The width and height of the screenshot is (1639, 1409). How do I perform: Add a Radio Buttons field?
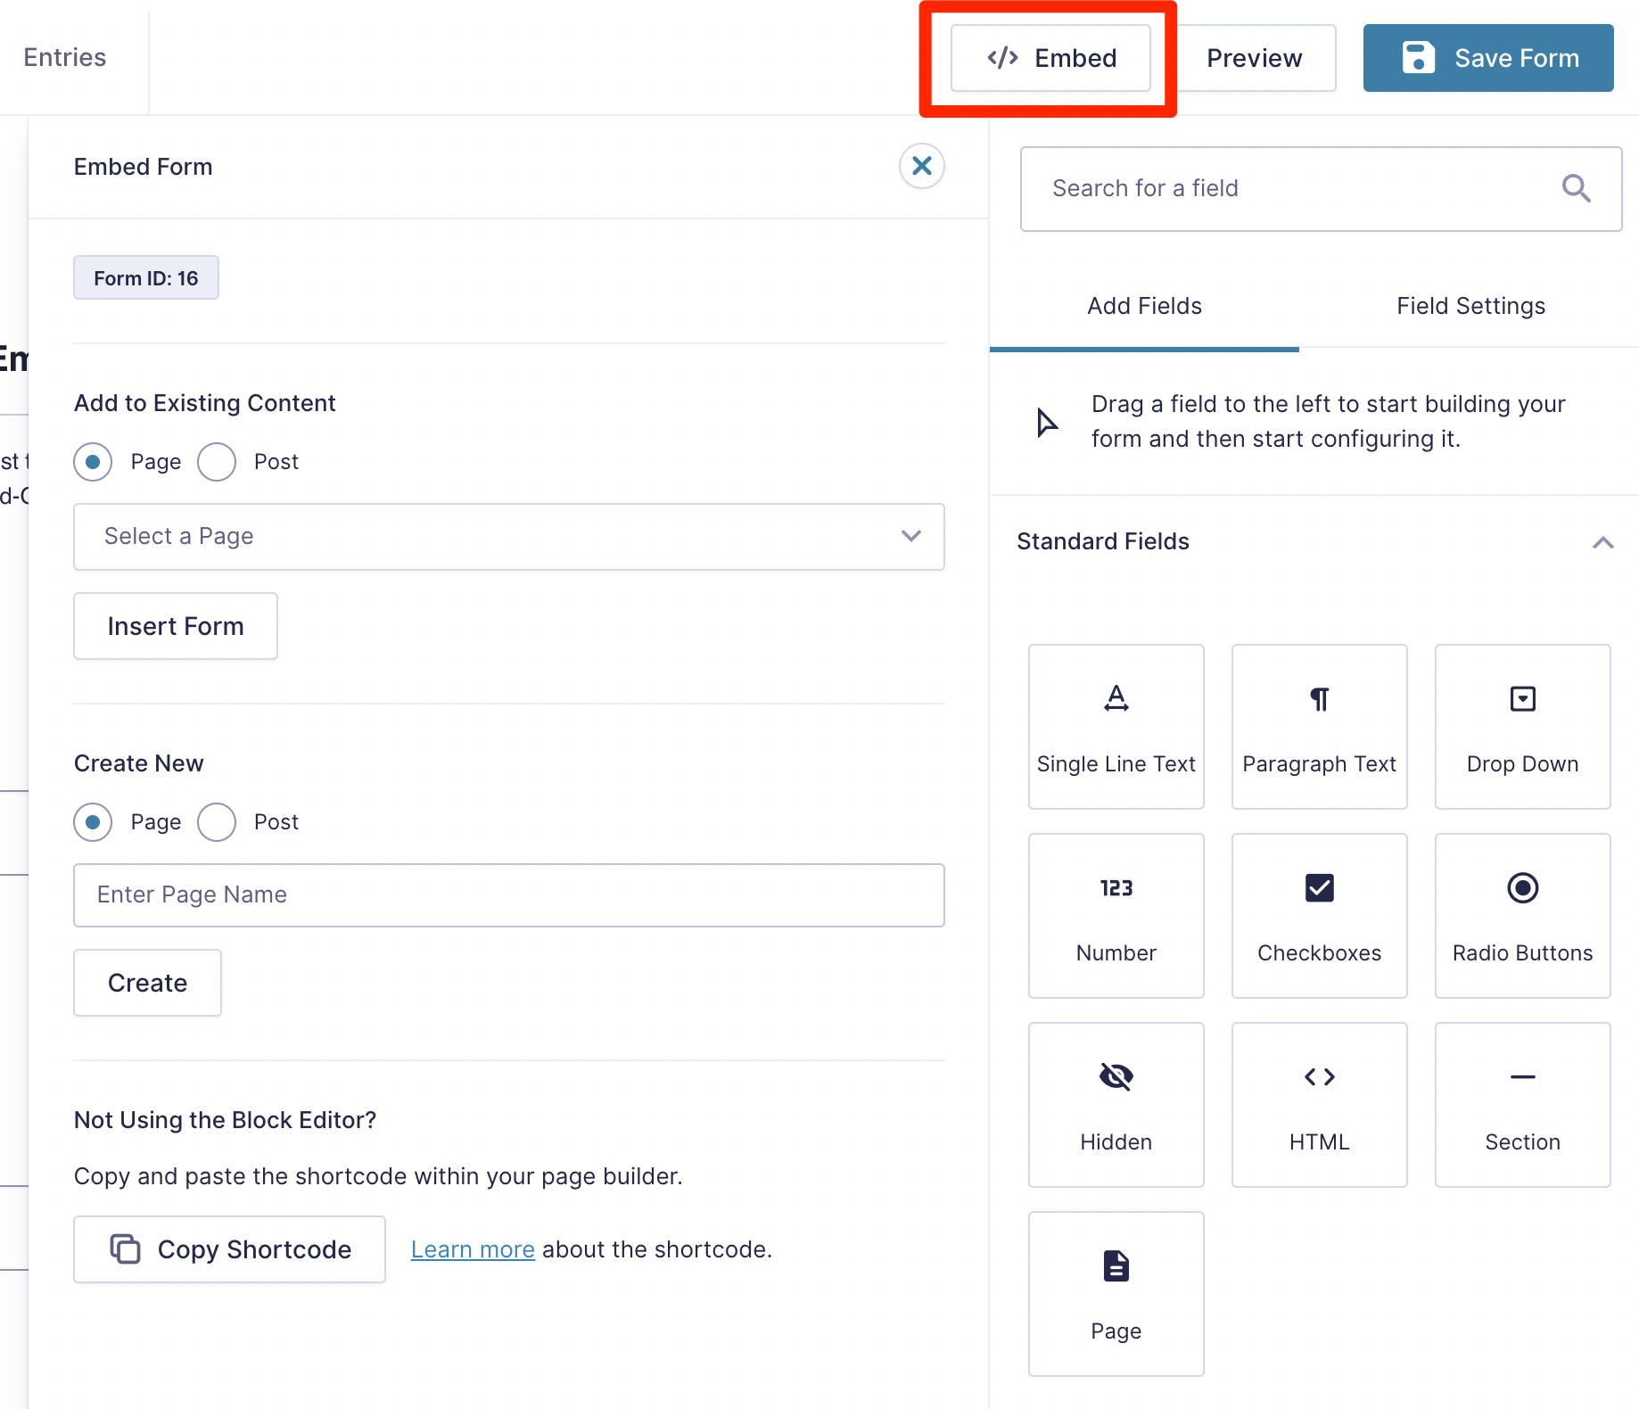coord(1522,915)
